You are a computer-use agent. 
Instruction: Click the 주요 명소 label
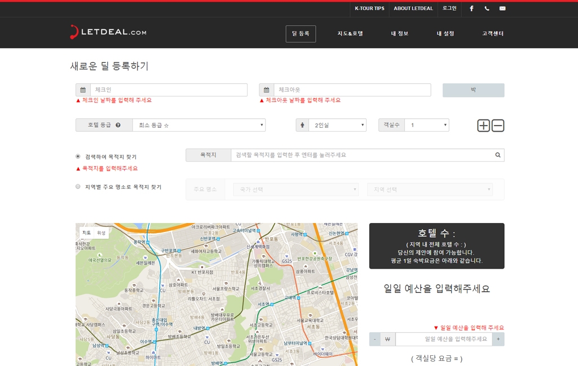point(205,190)
